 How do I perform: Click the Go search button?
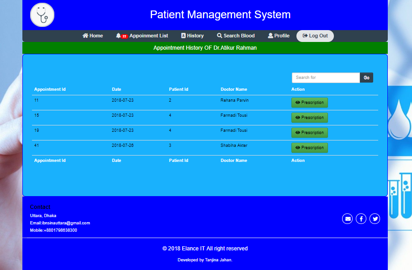[x=366, y=78]
